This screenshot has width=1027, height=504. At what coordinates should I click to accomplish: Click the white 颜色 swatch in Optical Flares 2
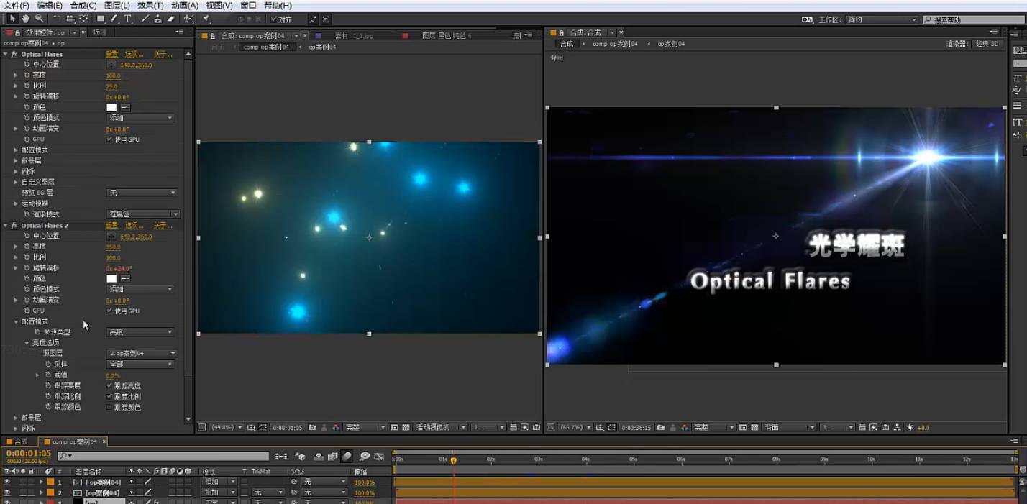(x=111, y=278)
